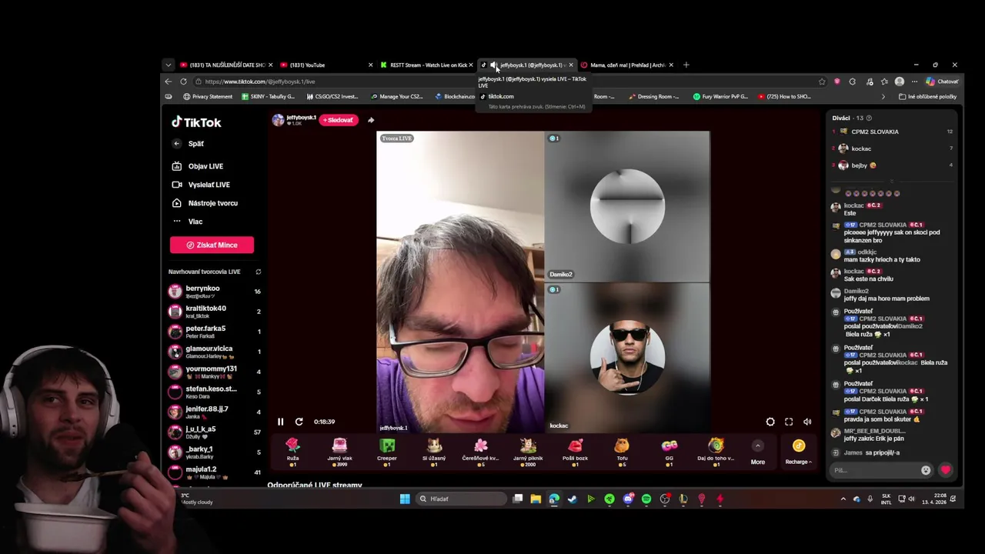Click the Damiko2 guest tile

627,206
